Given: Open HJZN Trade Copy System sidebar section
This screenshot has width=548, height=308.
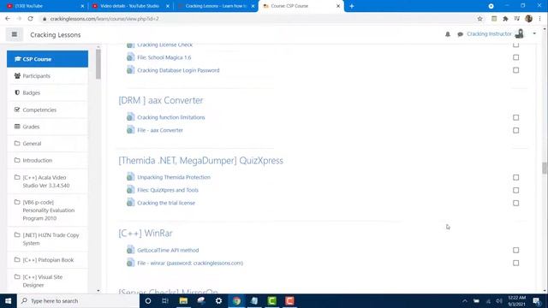Looking at the screenshot, I should [x=48, y=239].
